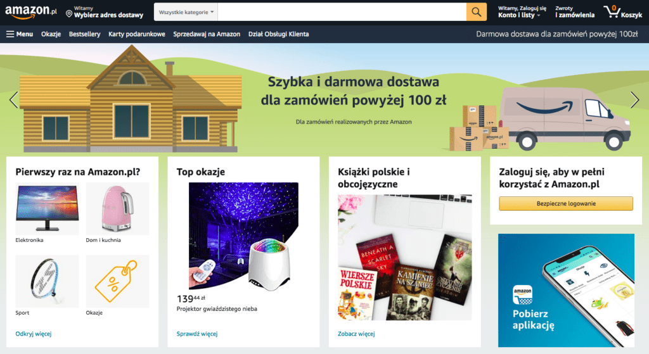
Task: Click the Pobierz aplikację app banner
Action: coord(566,290)
